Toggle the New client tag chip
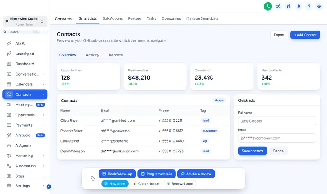Screen dimensions: 327x194 click(x=115, y=183)
